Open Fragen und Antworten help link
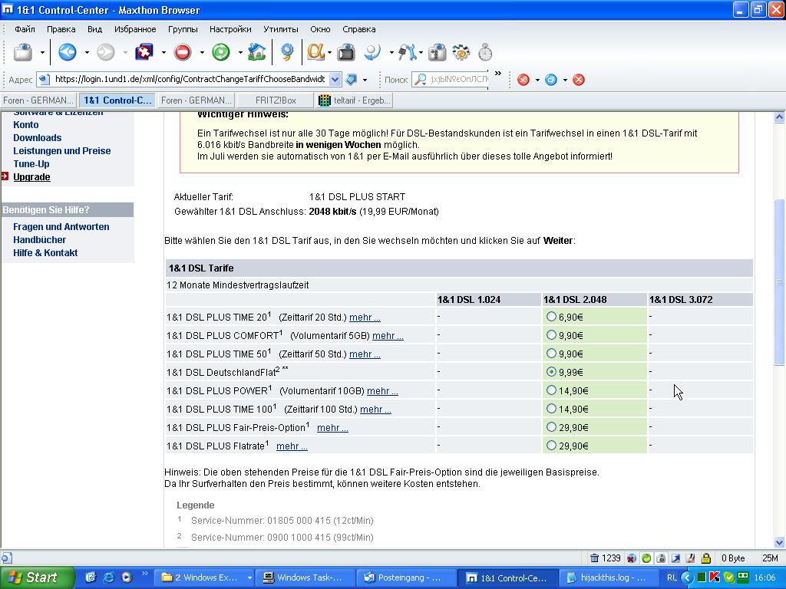The height and width of the screenshot is (589, 786). coord(61,227)
